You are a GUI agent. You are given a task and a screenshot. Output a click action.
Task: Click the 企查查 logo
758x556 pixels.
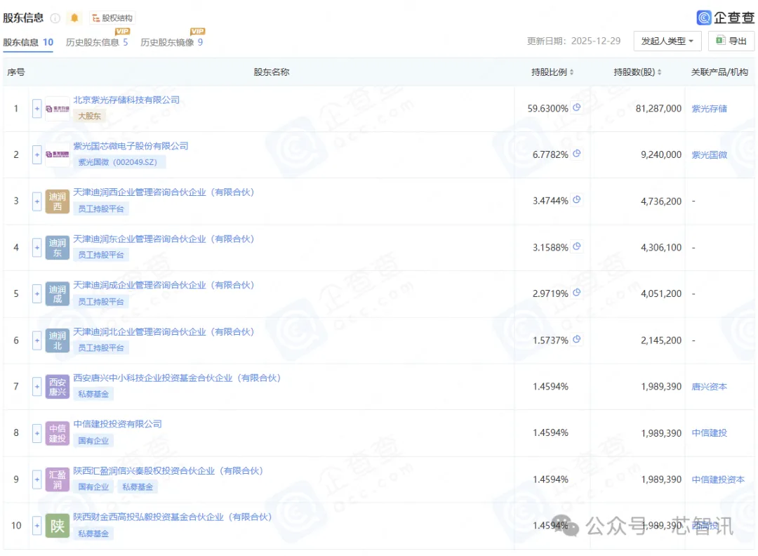[725, 18]
